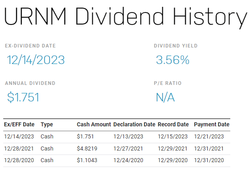250x169 pixels.
Task: Select the dividend yield value 3.56%
Action: (x=173, y=60)
